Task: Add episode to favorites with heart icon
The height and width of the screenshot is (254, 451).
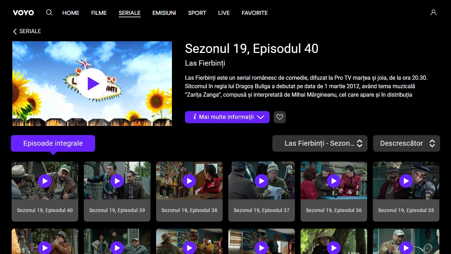Action: pos(280,117)
